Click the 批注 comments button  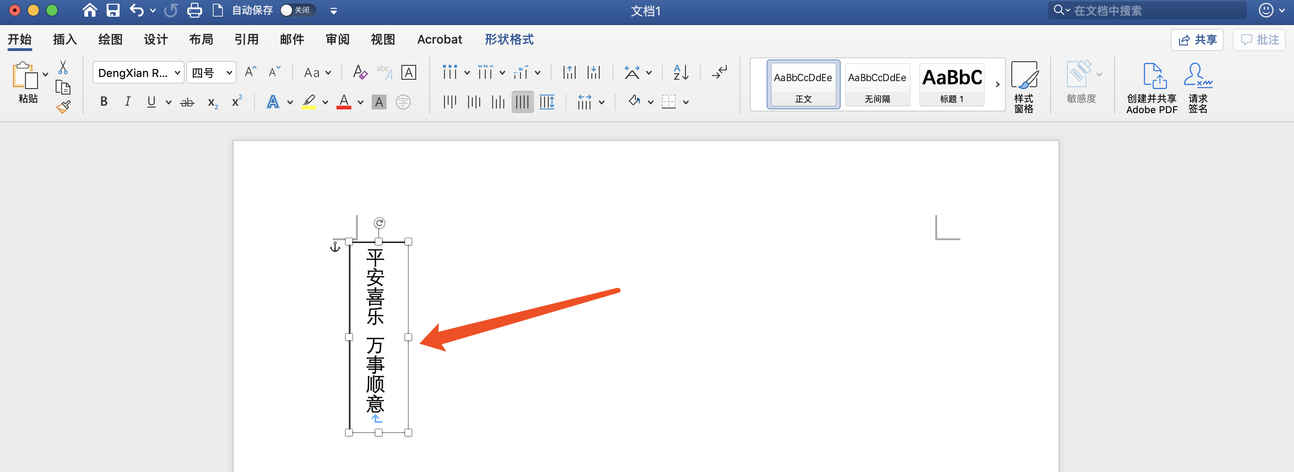point(1259,40)
